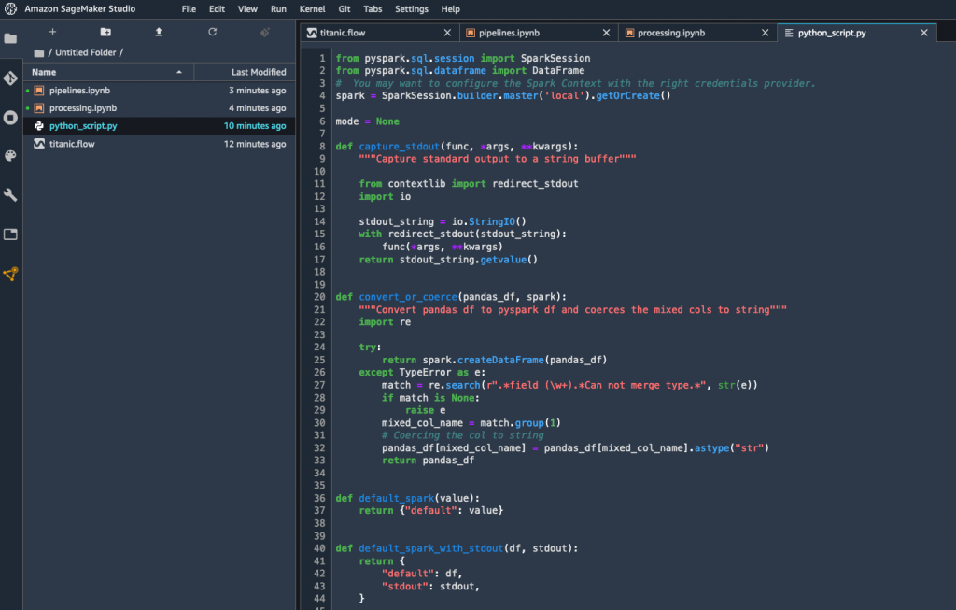Click the code editor's vertical scrollbar
956x610 pixels.
pos(951,280)
